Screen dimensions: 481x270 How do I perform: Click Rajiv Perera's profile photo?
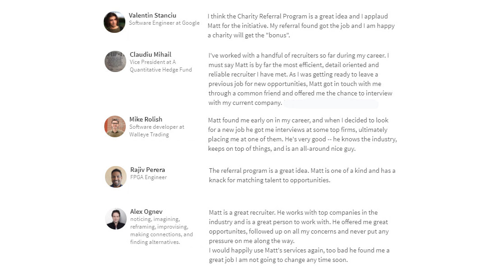(x=116, y=177)
